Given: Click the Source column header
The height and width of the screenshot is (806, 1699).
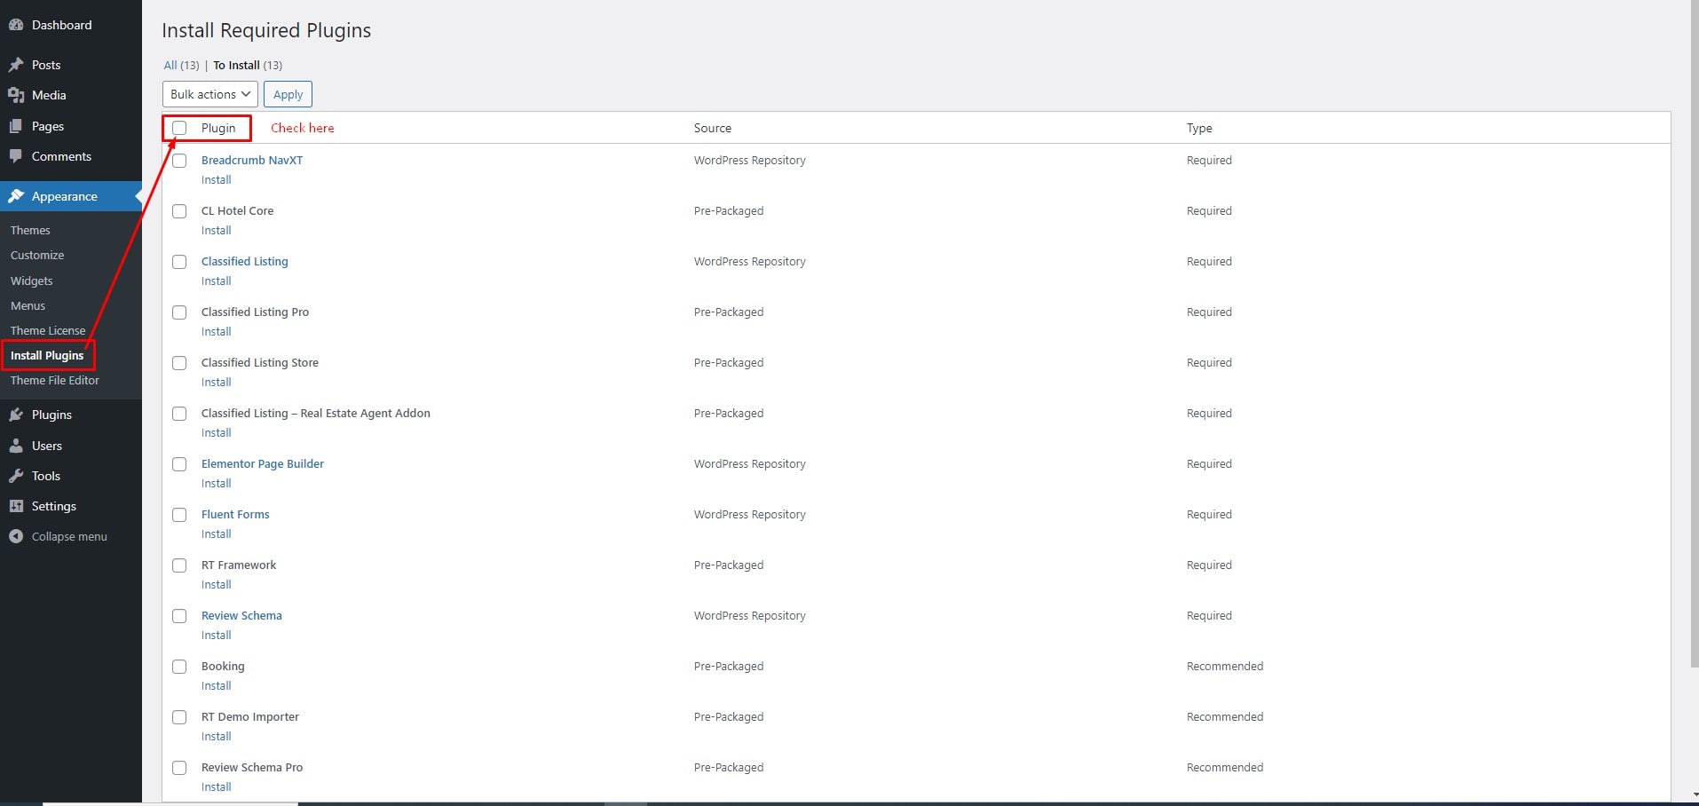Looking at the screenshot, I should (x=713, y=128).
